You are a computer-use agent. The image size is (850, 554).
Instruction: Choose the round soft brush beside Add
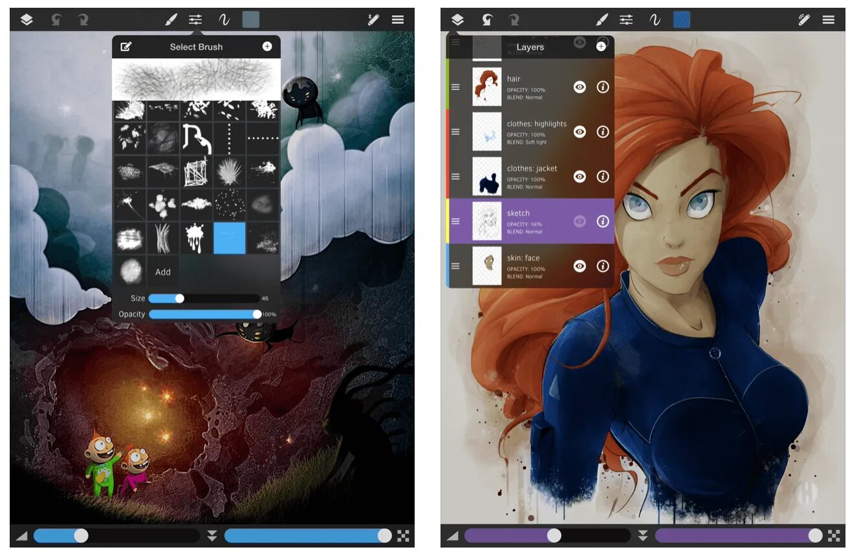130,272
